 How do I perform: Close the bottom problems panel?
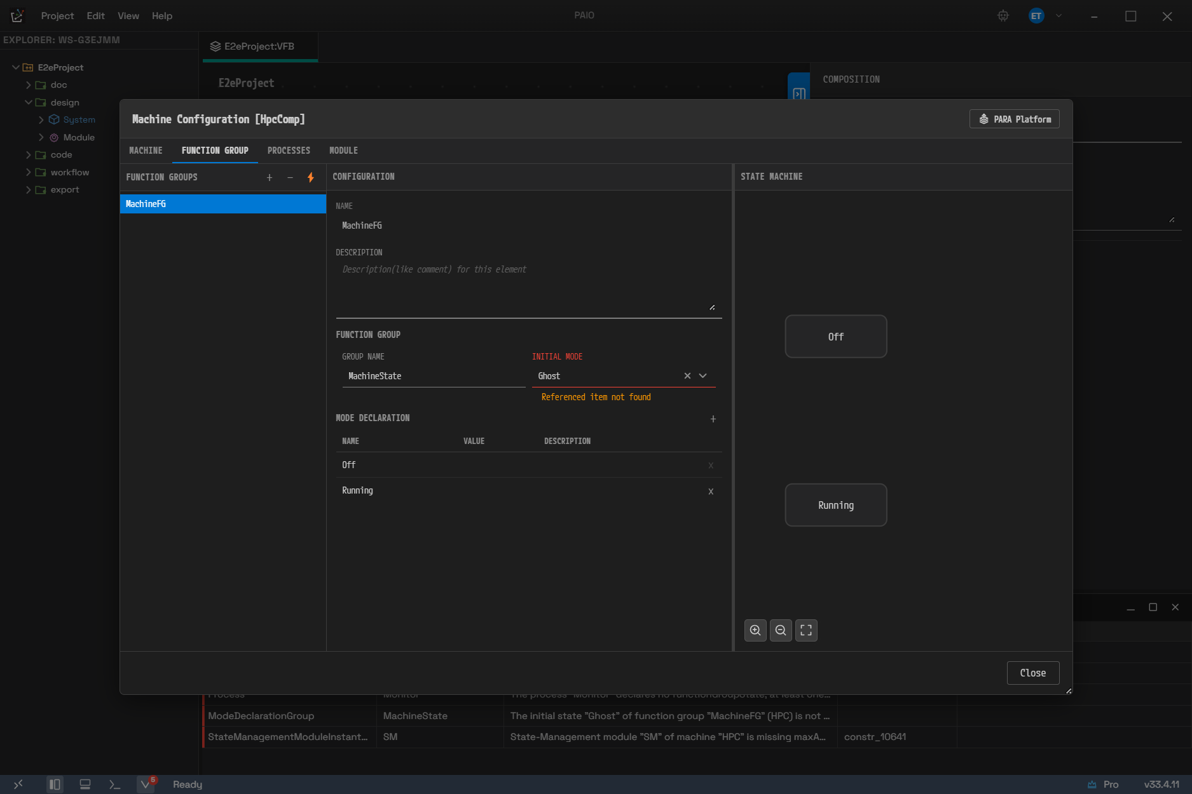[1175, 607]
